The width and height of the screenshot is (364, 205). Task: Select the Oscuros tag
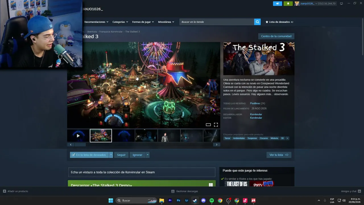coord(264,138)
